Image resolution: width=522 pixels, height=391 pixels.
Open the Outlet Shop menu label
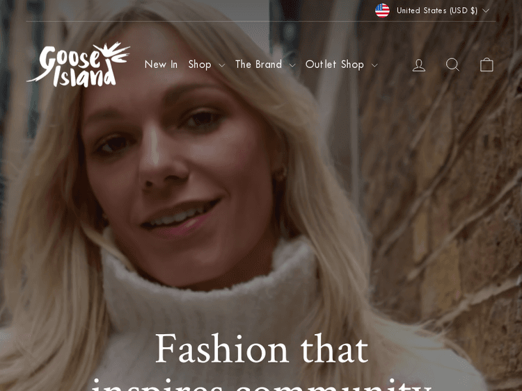tap(335, 65)
